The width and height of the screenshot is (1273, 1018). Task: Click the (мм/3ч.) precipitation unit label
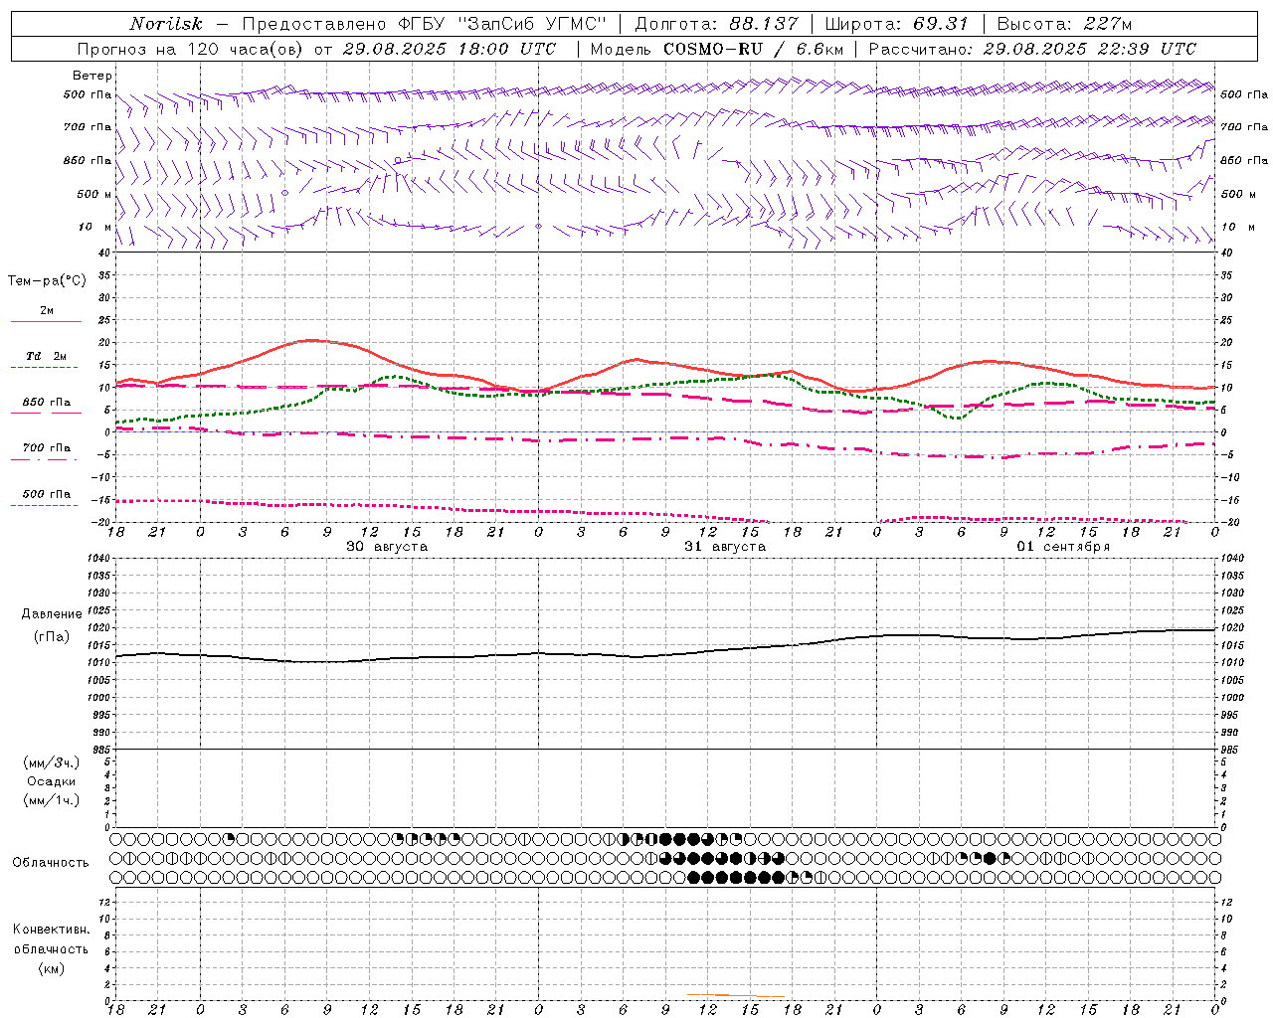[52, 763]
